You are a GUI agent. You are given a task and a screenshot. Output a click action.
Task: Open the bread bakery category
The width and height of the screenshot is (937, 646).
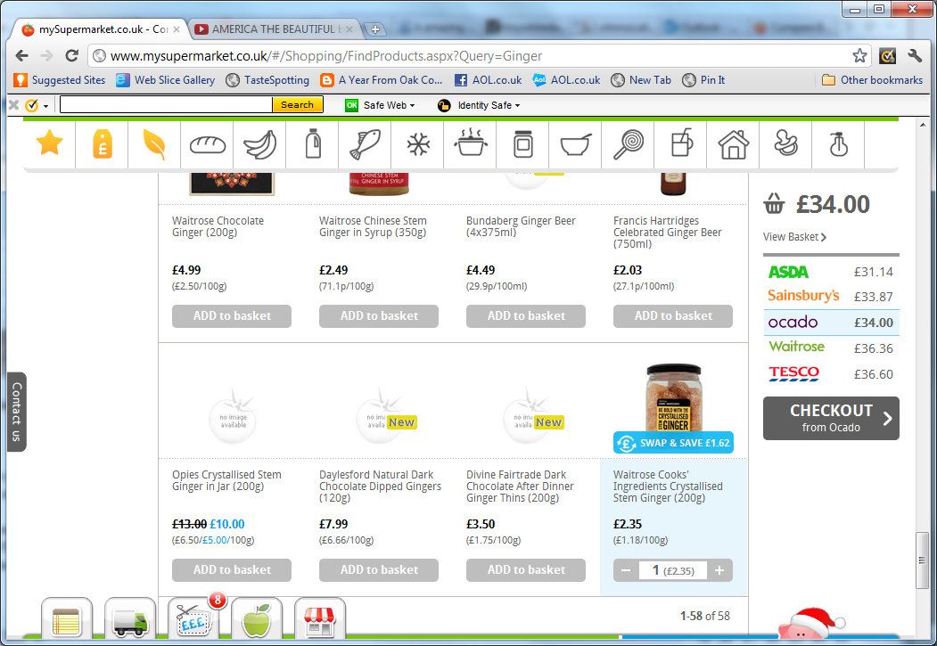pyautogui.click(x=208, y=143)
